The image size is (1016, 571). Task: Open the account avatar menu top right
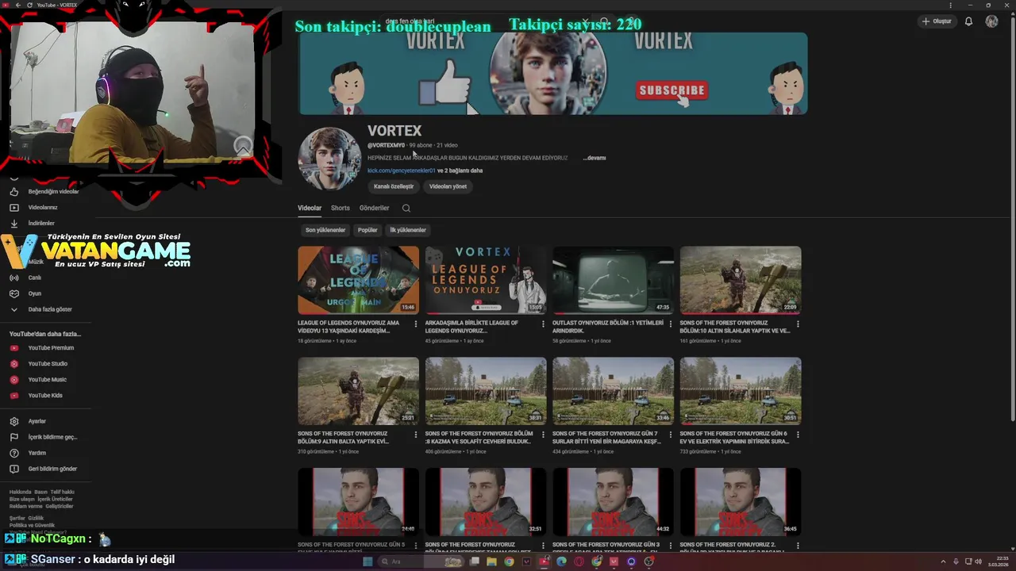pos(991,21)
